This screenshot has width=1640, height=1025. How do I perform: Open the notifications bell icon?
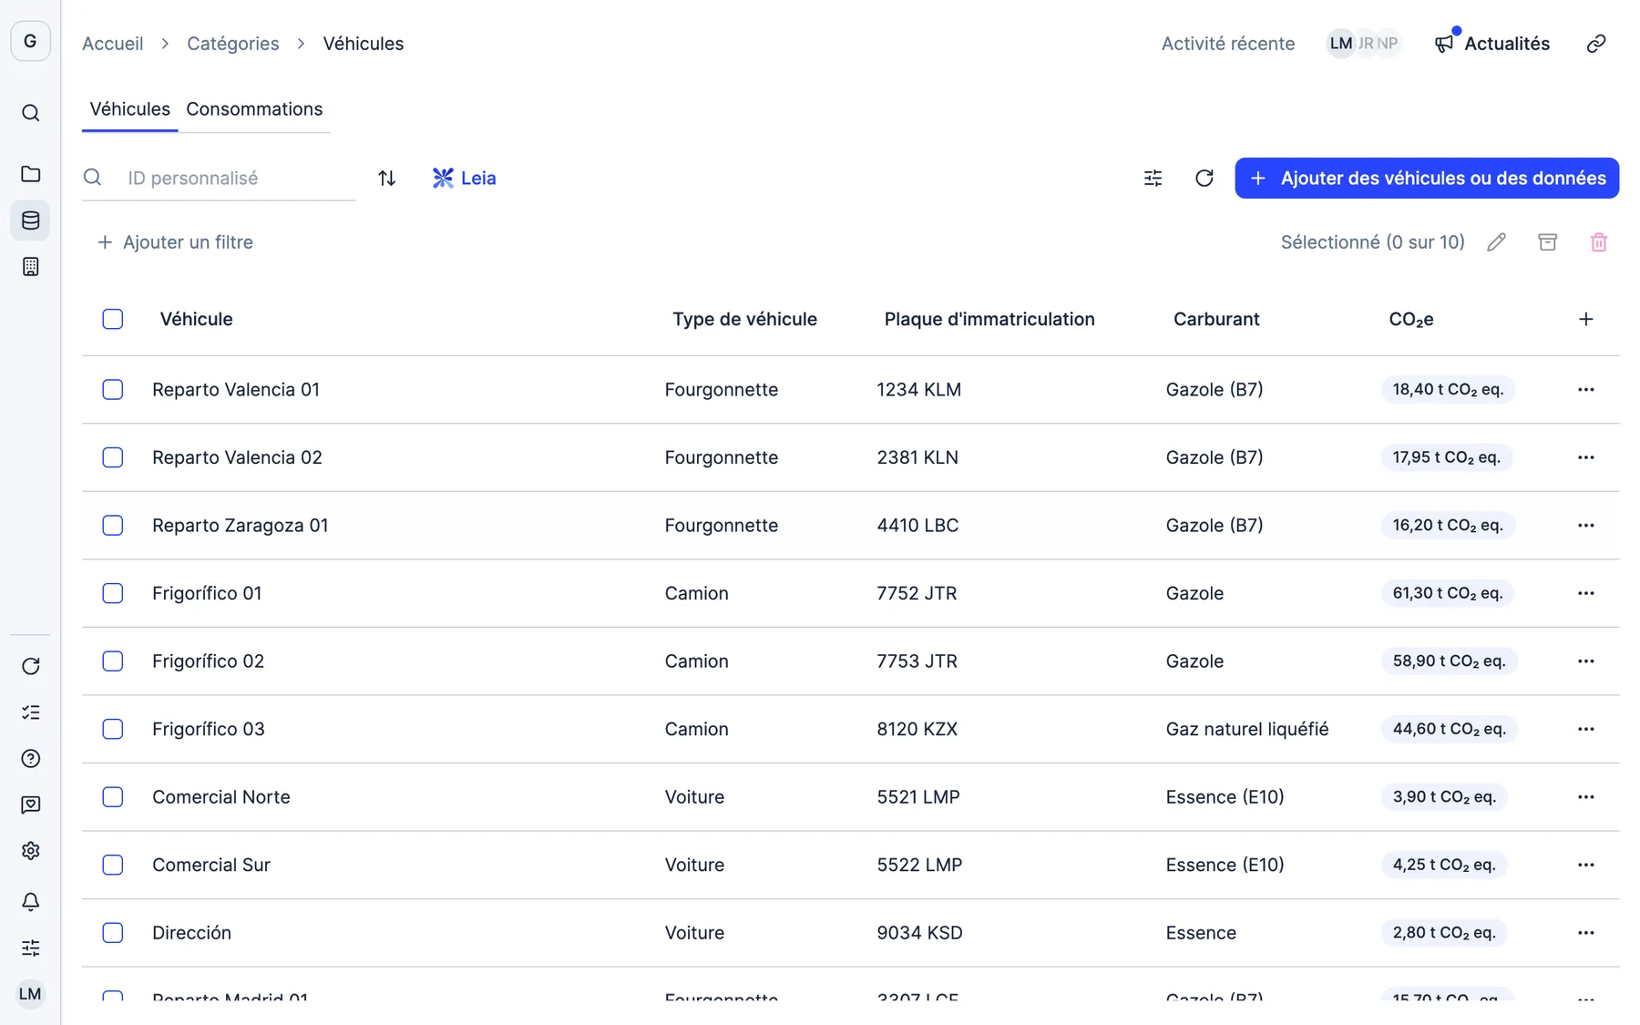[x=30, y=901]
